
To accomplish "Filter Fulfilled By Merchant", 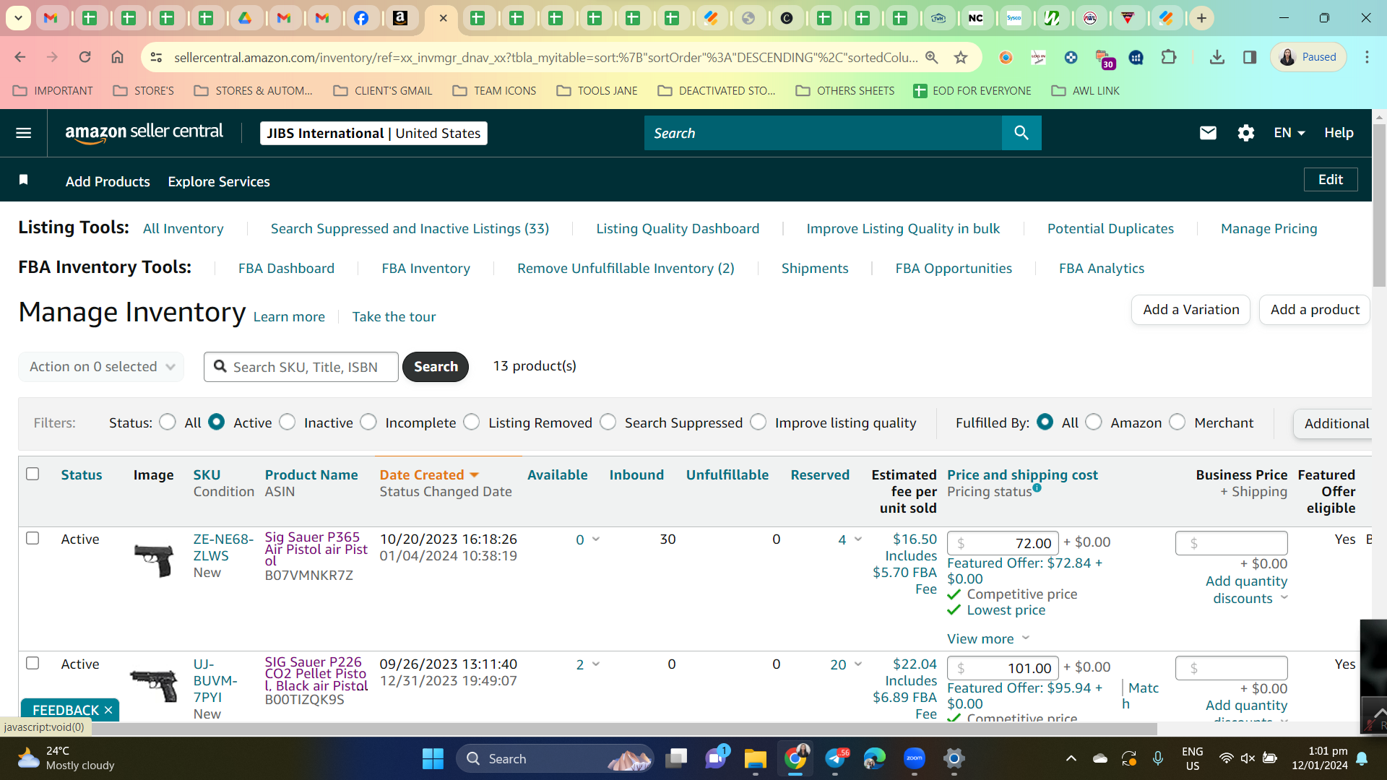I will [1178, 422].
